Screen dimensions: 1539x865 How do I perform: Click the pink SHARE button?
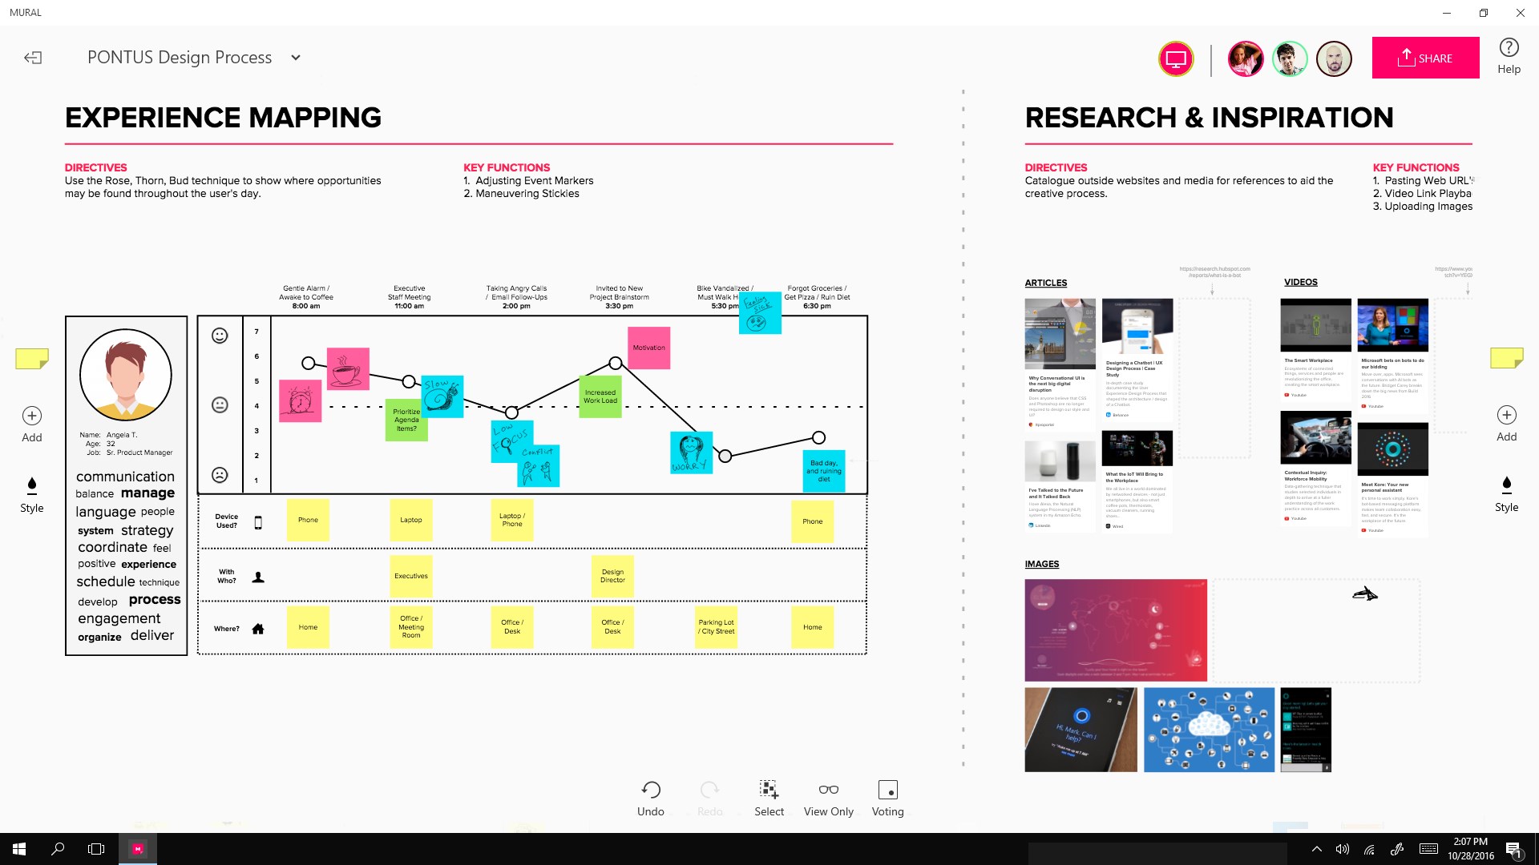tap(1425, 58)
